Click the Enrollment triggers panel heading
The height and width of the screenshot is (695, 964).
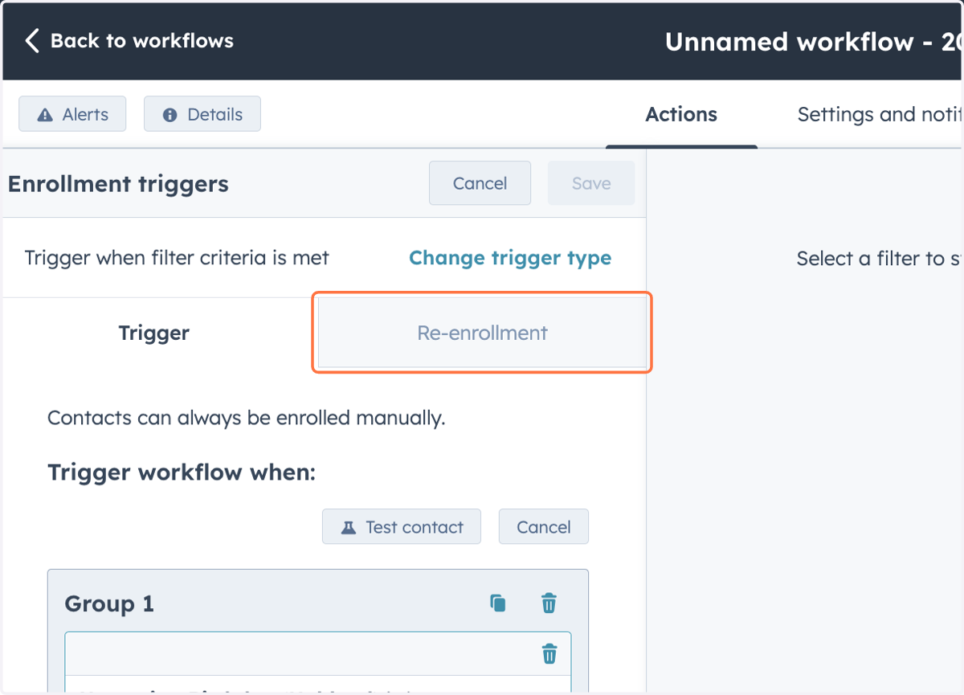118,184
